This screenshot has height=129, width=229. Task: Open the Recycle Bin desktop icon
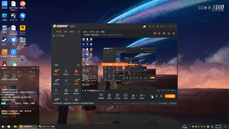(x=4, y=29)
